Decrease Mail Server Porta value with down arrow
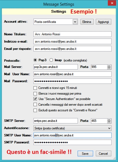Screen dimensions: 118x162 [109, 68]
